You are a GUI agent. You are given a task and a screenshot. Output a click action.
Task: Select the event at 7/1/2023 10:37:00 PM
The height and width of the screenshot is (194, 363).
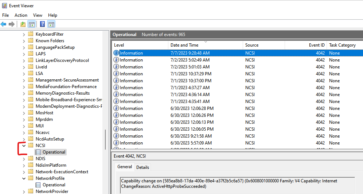pyautogui.click(x=237, y=81)
